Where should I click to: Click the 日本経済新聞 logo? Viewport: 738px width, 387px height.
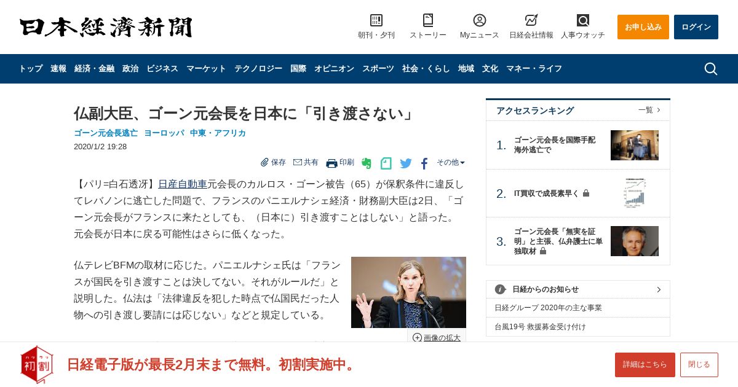click(106, 27)
